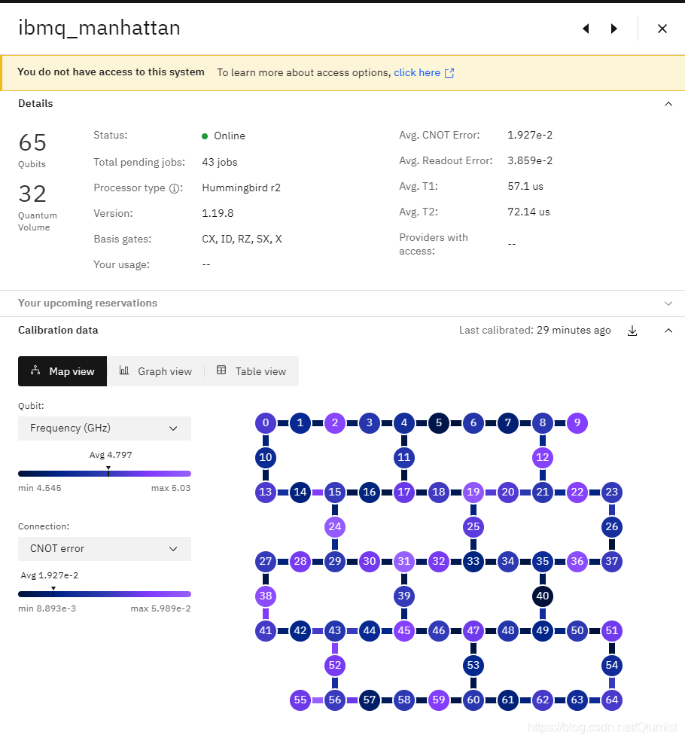This screenshot has width=685, height=741.
Task: Click the Avg. Readout Error value 3.859e-2
Action: click(x=530, y=160)
